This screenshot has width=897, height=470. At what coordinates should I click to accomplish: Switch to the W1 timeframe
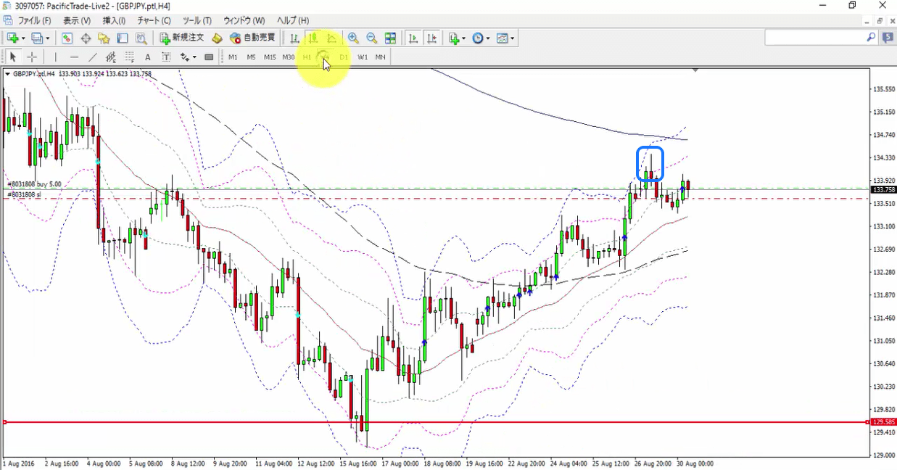pyautogui.click(x=363, y=57)
